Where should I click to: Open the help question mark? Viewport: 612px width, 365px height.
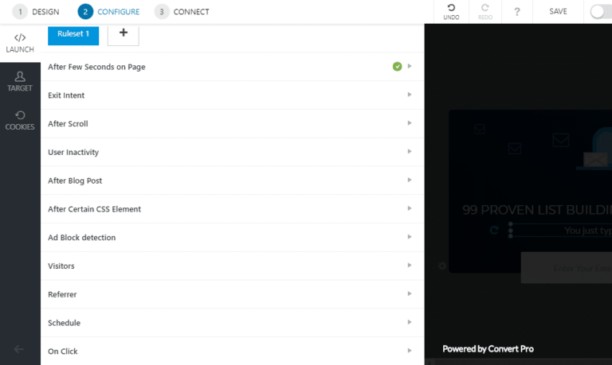[x=517, y=12]
